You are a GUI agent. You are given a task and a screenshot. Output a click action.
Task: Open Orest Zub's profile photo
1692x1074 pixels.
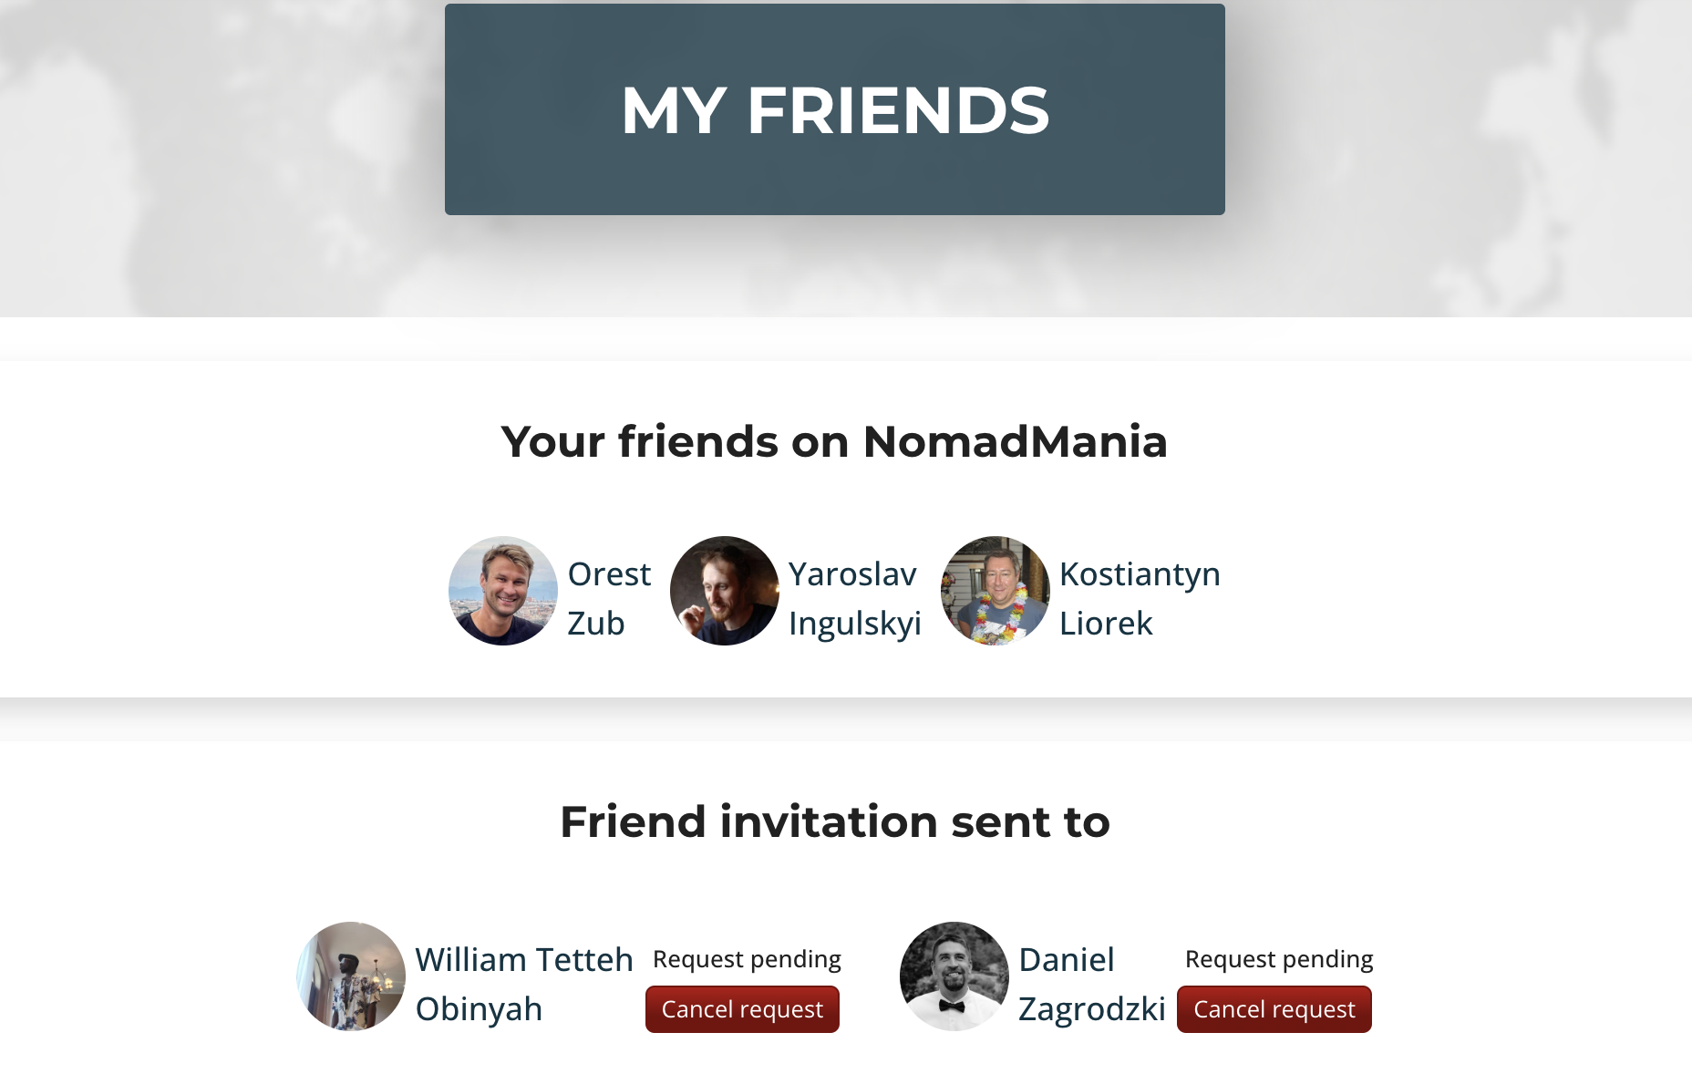point(503,591)
